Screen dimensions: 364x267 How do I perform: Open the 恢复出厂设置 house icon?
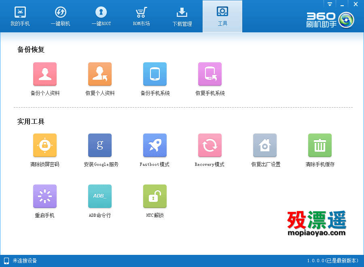[265, 145]
